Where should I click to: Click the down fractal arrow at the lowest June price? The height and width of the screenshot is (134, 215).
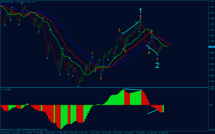point(78,86)
